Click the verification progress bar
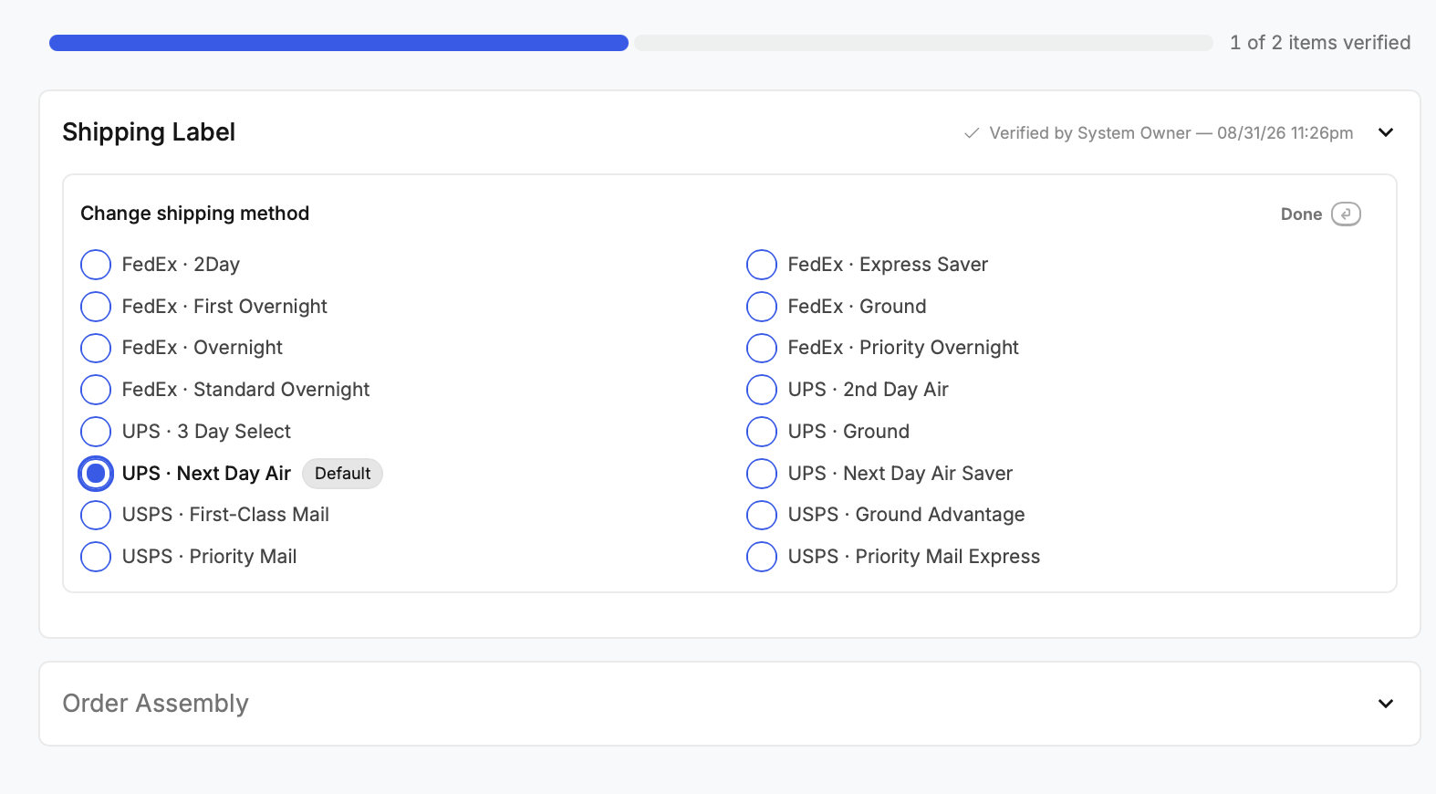 point(631,43)
